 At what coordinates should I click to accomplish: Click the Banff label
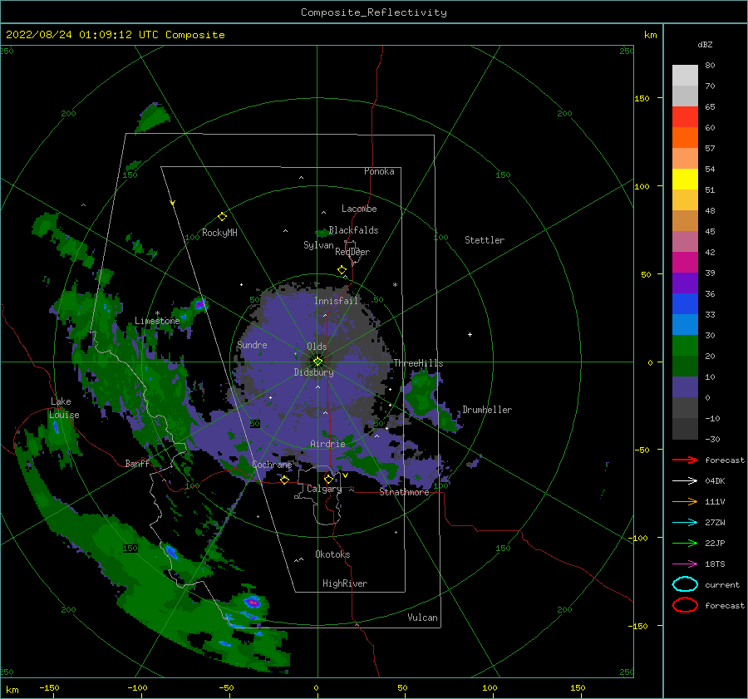pyautogui.click(x=137, y=464)
